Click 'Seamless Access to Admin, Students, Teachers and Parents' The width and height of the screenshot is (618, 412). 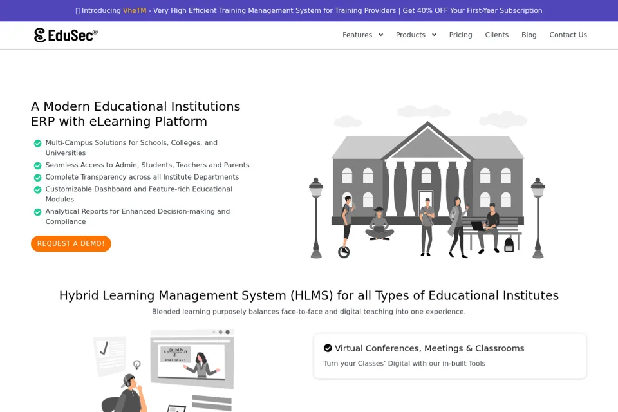pos(147,165)
